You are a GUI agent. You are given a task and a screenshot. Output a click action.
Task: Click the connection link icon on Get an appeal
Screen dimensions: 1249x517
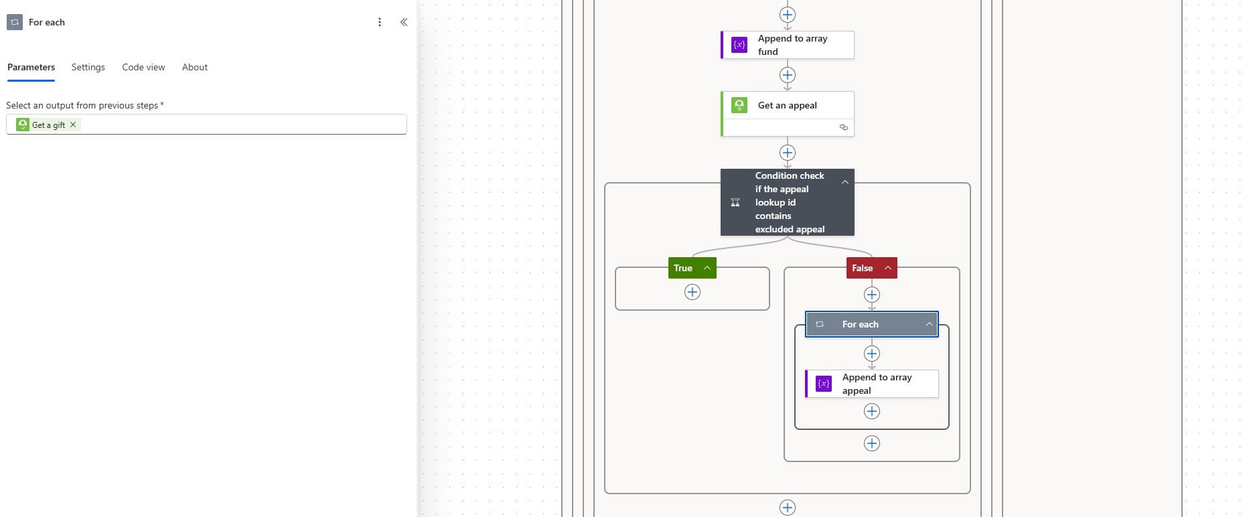point(844,127)
